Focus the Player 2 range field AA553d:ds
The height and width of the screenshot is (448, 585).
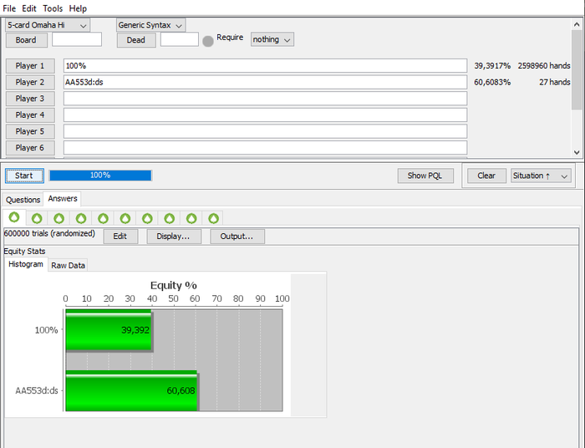[265, 82]
